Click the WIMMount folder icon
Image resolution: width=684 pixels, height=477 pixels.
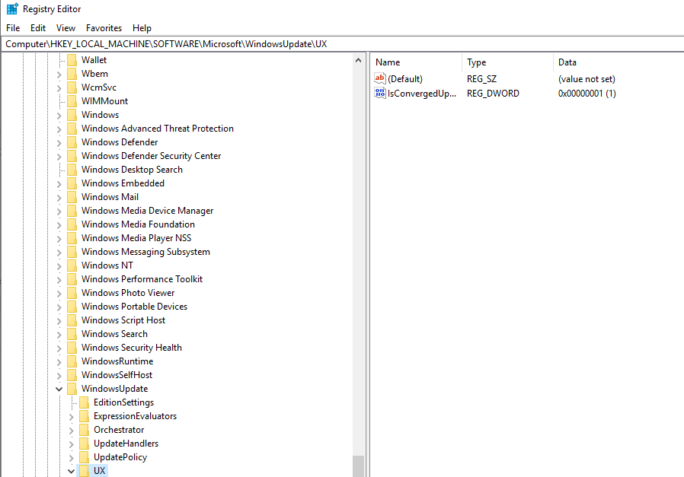click(x=72, y=101)
